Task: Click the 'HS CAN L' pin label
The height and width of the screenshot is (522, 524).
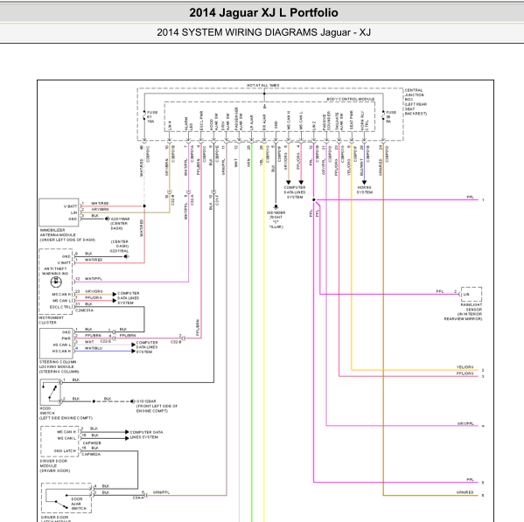Action: [x=62, y=345]
